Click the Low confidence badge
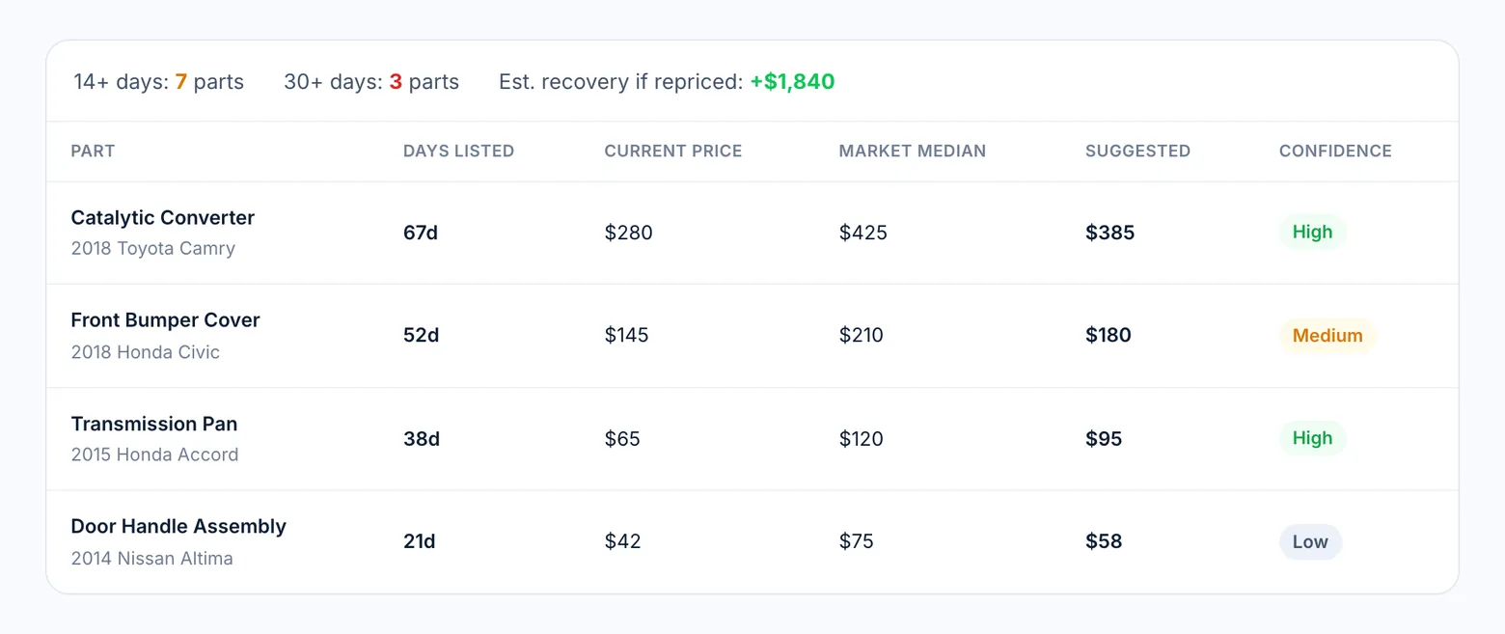Screen dimensions: 1505x634 (1310, 541)
